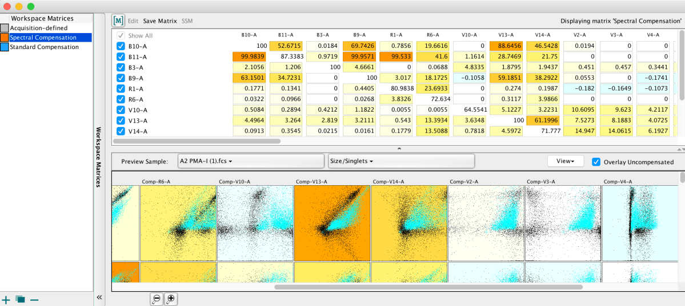Viewport: 685px width, 306px height.
Task: Click cell value -0.1058
Action: coord(469,78)
